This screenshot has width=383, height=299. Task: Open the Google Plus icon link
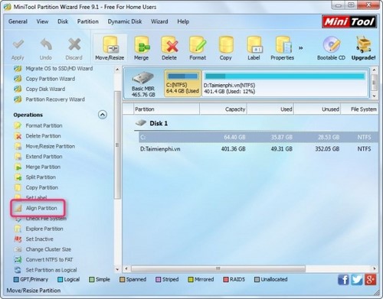(x=370, y=280)
